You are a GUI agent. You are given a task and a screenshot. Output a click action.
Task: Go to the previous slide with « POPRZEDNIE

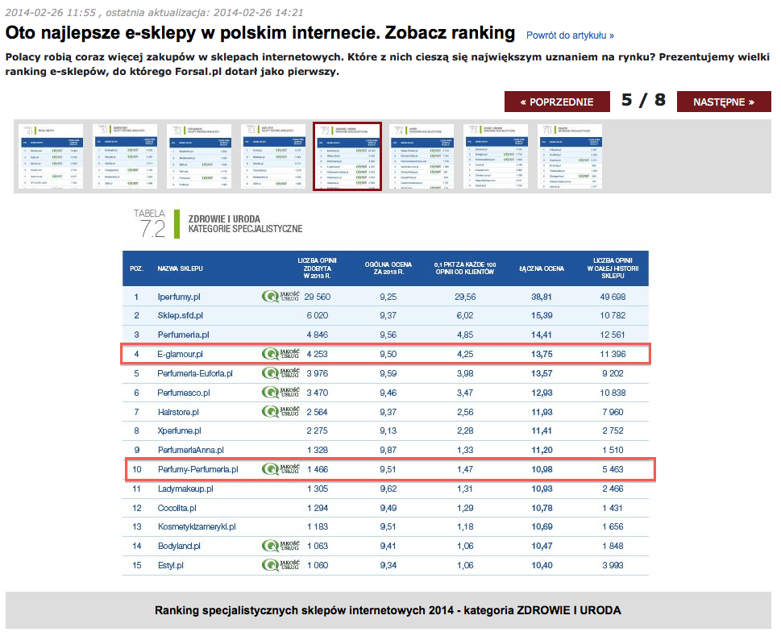tap(556, 102)
